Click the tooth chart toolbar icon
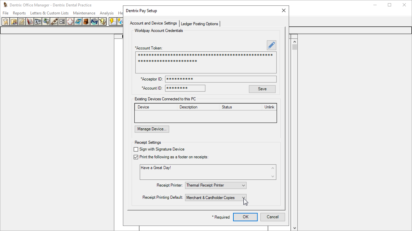The height and width of the screenshot is (231, 412). point(6,21)
